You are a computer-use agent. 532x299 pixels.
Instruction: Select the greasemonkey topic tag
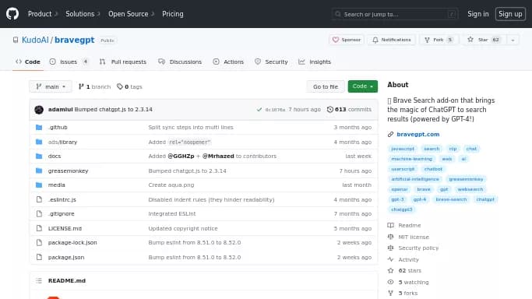coord(466,179)
